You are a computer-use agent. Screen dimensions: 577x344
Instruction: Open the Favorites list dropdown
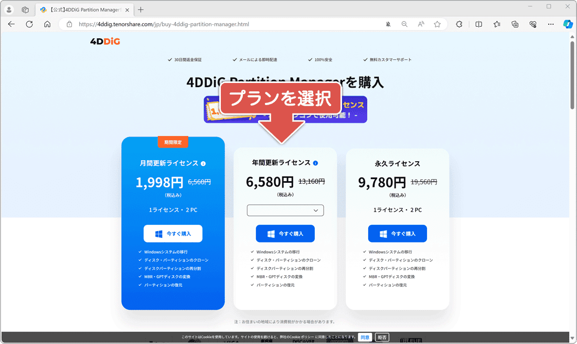496,24
